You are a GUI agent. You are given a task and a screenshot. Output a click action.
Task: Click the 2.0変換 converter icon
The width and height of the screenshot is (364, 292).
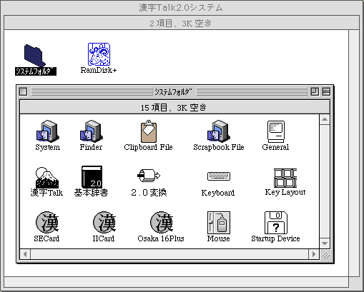(149, 176)
